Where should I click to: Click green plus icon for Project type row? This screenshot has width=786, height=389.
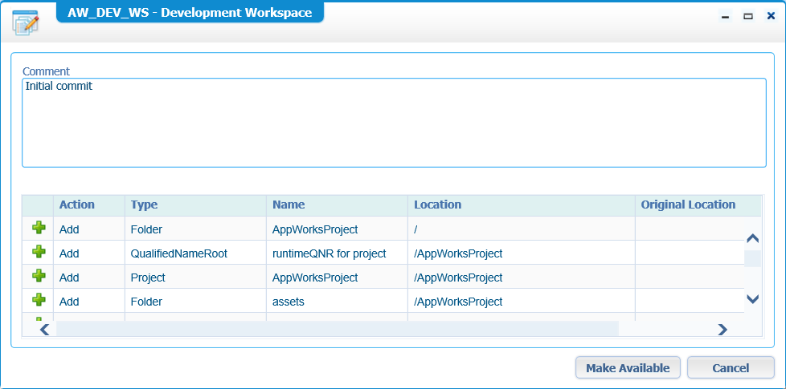pyautogui.click(x=39, y=276)
